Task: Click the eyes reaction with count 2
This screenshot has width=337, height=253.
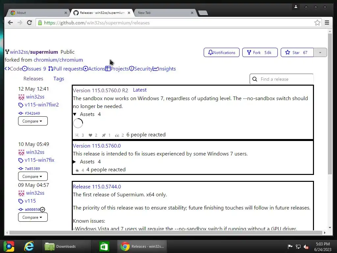Action: click(119, 135)
